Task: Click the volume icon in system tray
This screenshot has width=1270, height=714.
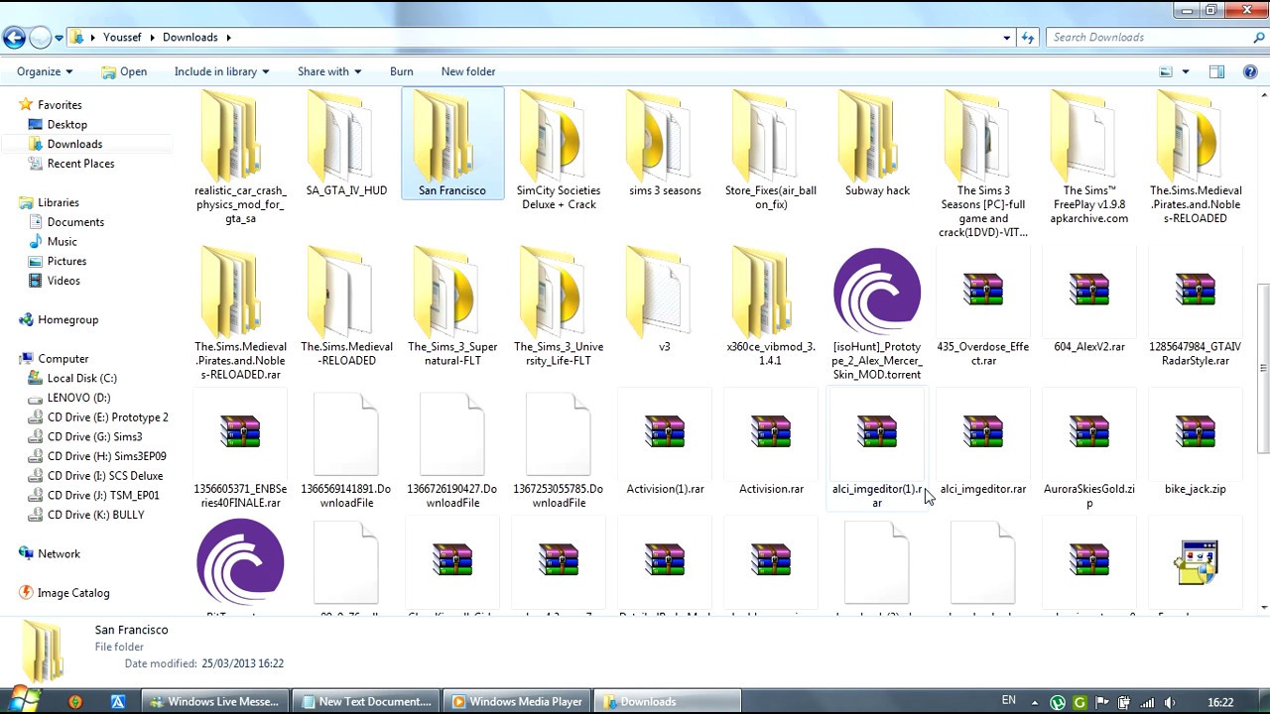Action: click(1170, 702)
